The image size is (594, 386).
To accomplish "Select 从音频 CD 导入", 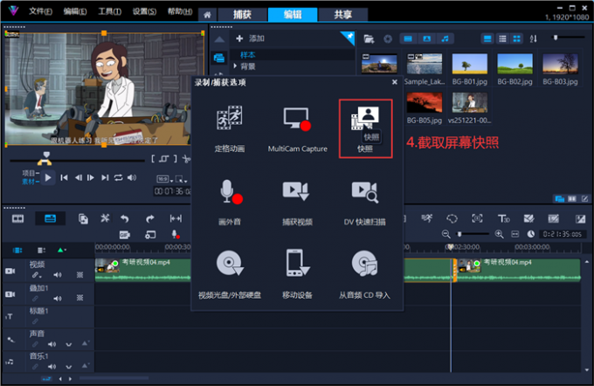I will pyautogui.click(x=364, y=275).
